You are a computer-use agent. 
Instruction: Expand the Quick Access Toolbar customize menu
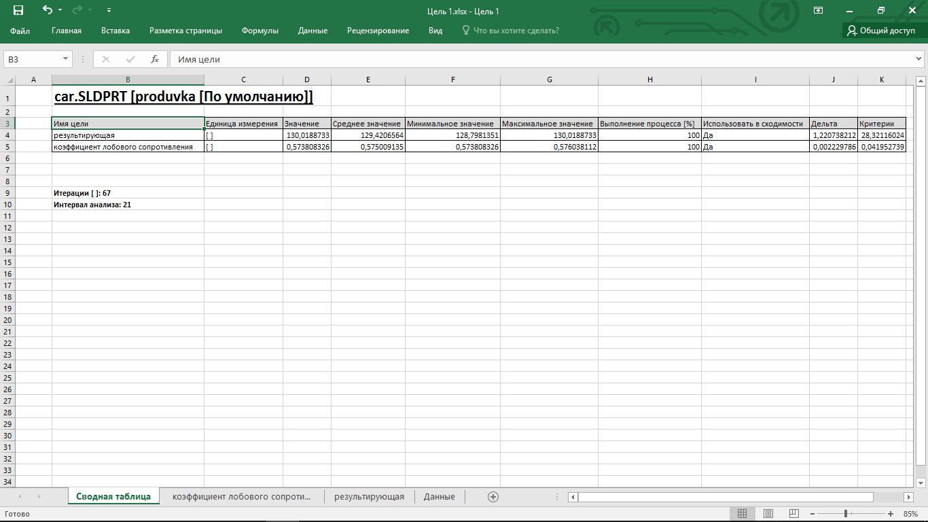click(x=109, y=10)
